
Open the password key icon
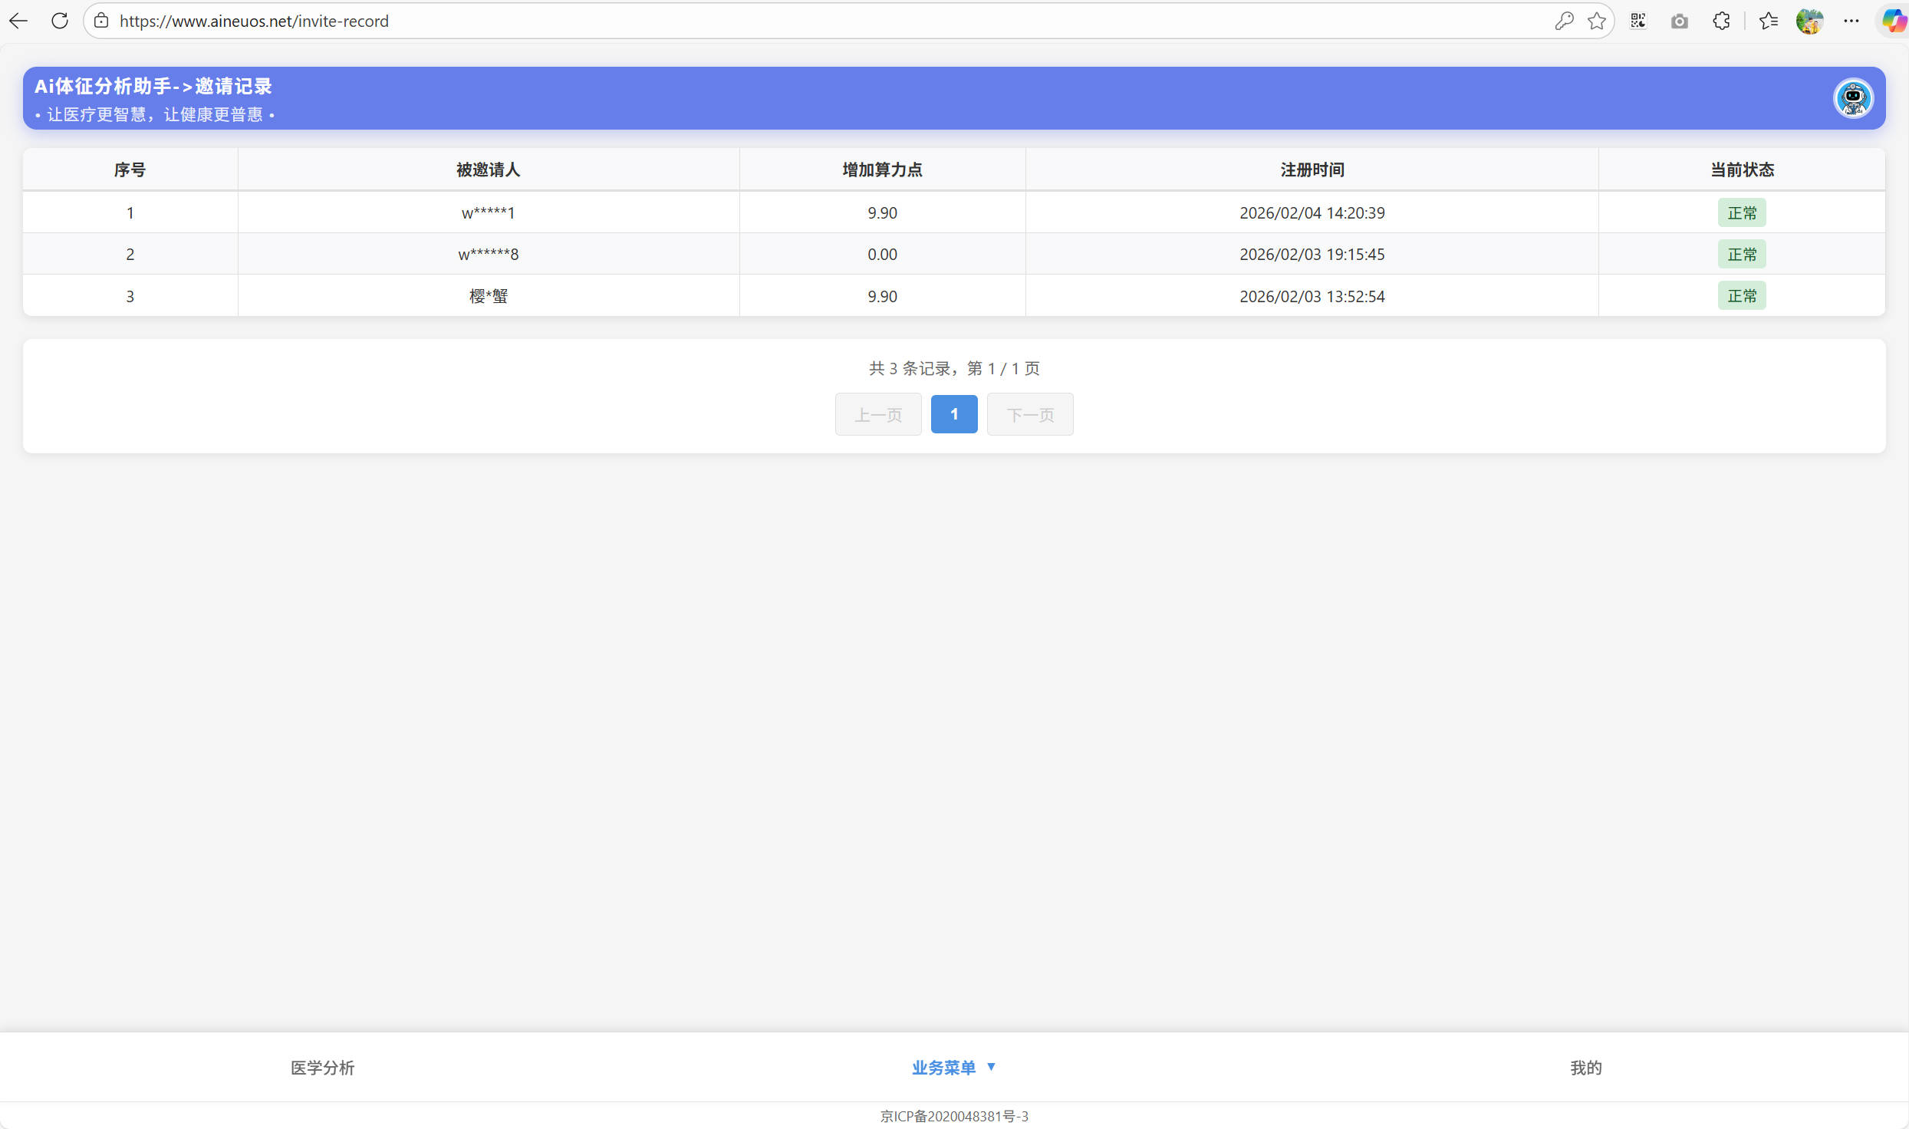1564,21
